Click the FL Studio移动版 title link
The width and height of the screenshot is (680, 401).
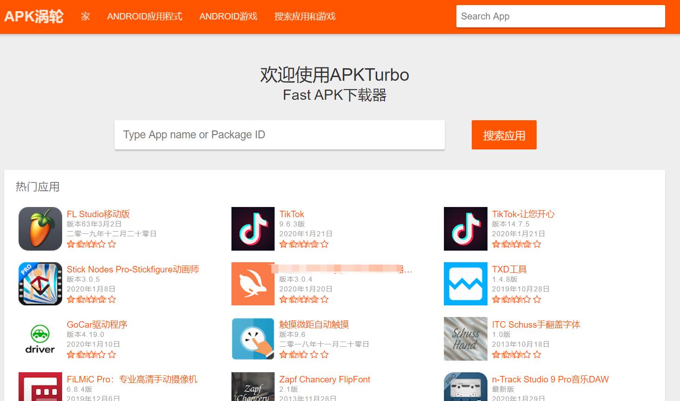(98, 214)
